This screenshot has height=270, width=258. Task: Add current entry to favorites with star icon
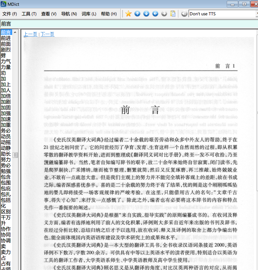point(128,14)
